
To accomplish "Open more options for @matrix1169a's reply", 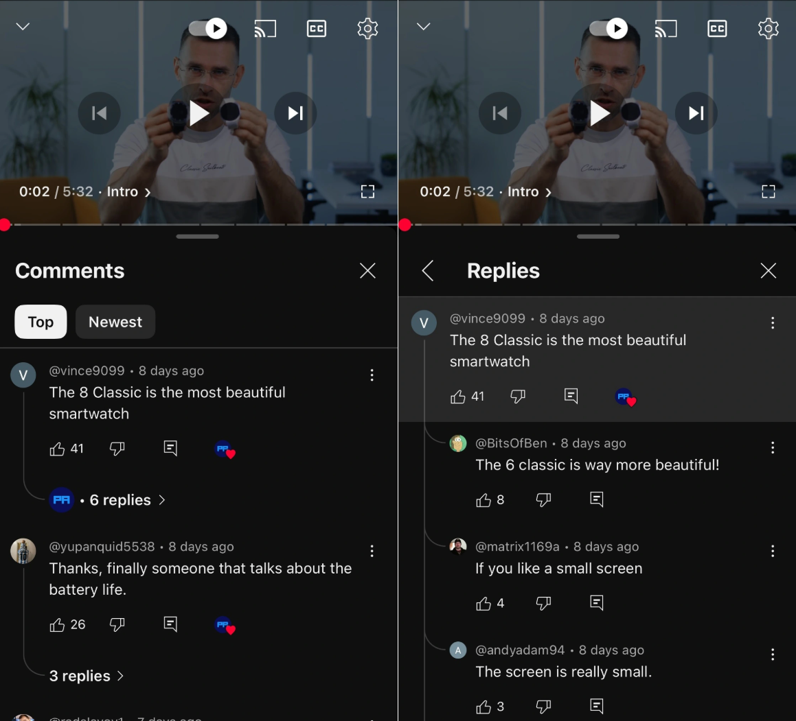I will click(x=773, y=551).
